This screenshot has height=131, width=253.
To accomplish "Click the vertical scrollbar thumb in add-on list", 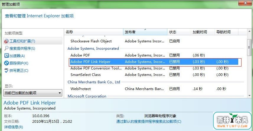I will [249, 47].
